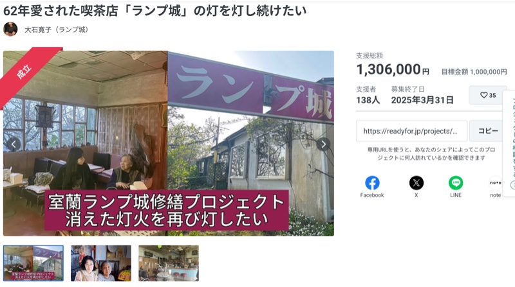Share project on LINE icon

(x=456, y=183)
